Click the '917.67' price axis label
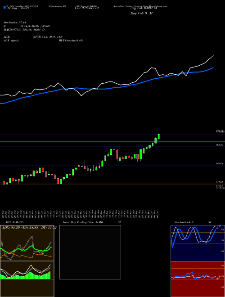The width and height of the screenshot is (225, 297). point(219,182)
